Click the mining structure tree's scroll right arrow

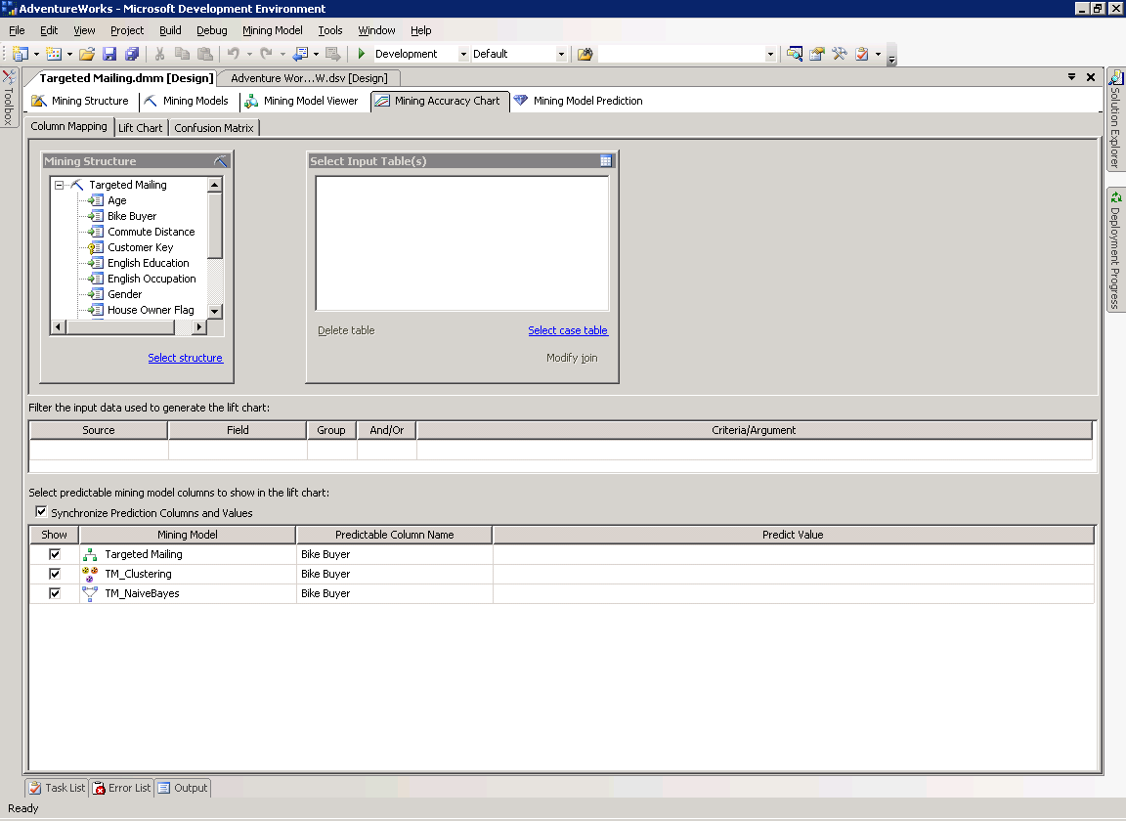coord(199,327)
